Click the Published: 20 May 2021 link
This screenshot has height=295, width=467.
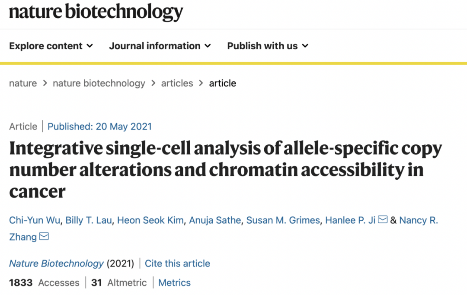tap(99, 127)
